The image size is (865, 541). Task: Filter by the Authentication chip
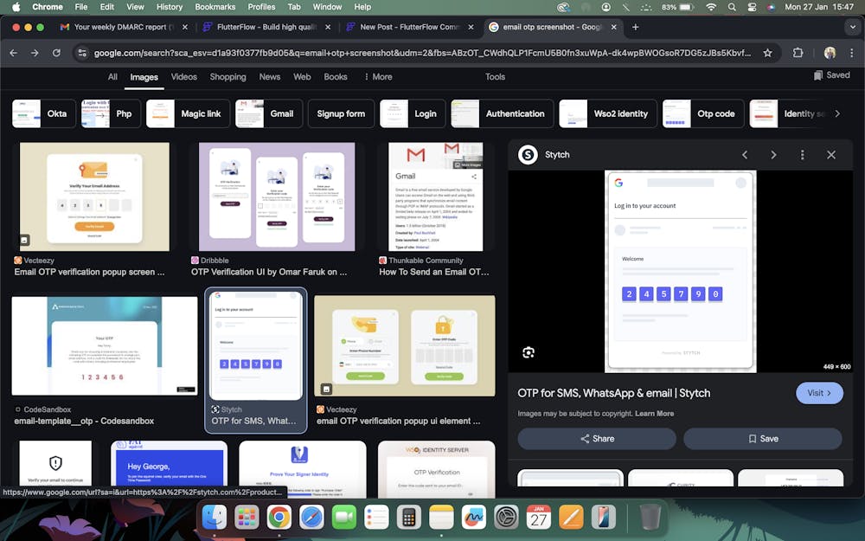point(502,113)
